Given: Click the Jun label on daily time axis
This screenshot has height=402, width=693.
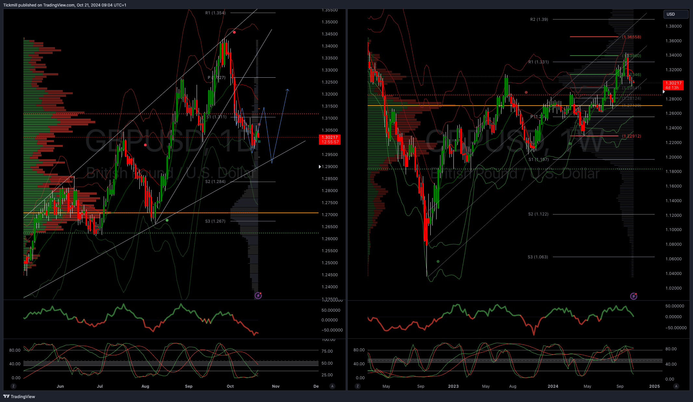Looking at the screenshot, I should click(60, 386).
